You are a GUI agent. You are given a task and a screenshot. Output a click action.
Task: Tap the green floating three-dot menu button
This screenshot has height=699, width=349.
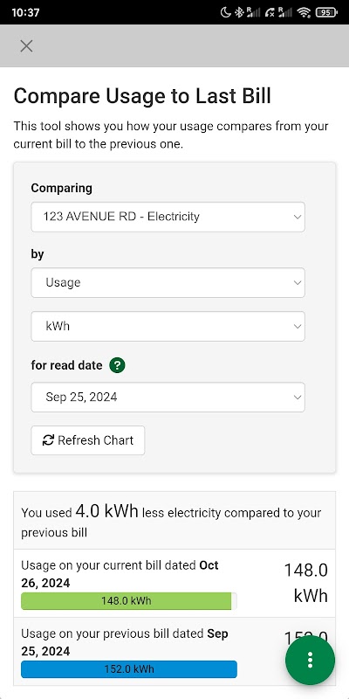coord(310,661)
